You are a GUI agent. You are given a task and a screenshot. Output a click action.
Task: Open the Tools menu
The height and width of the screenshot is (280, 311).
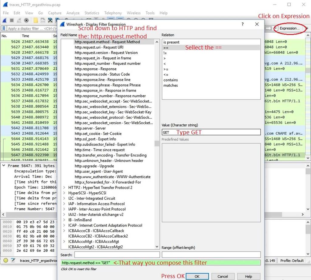point(150,13)
